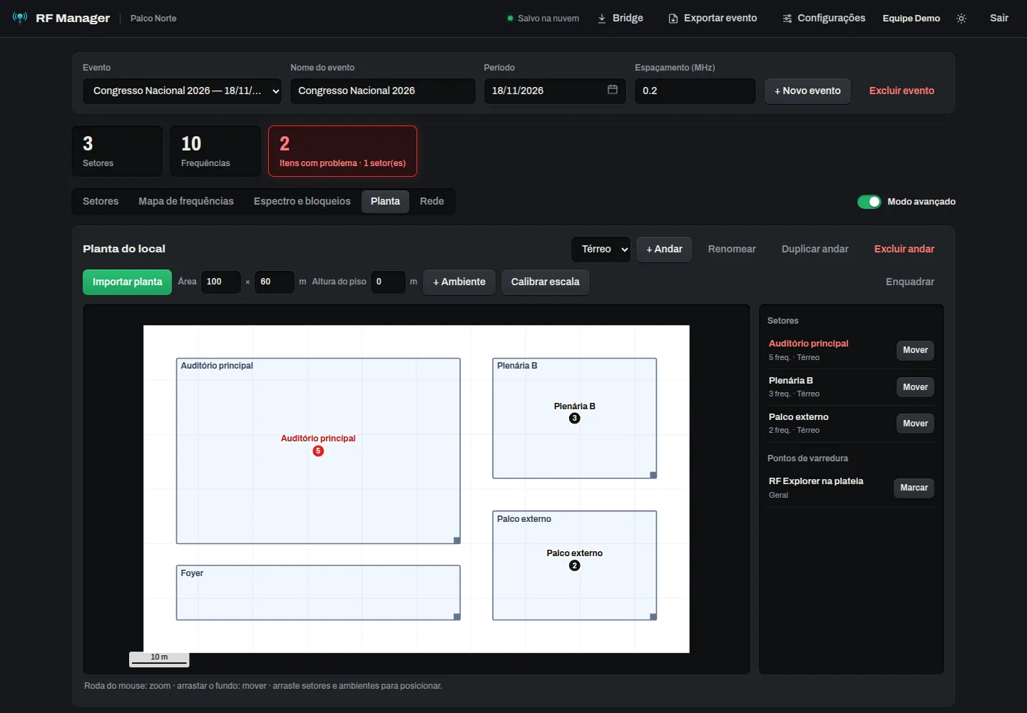Click the Nome do evento input field

point(383,91)
